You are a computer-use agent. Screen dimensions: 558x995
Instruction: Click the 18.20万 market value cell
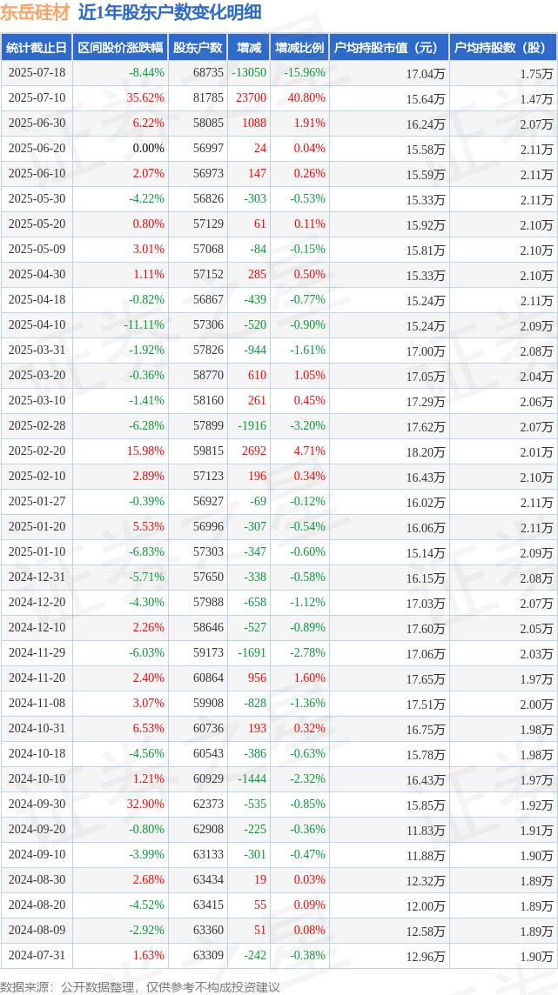[x=426, y=451]
